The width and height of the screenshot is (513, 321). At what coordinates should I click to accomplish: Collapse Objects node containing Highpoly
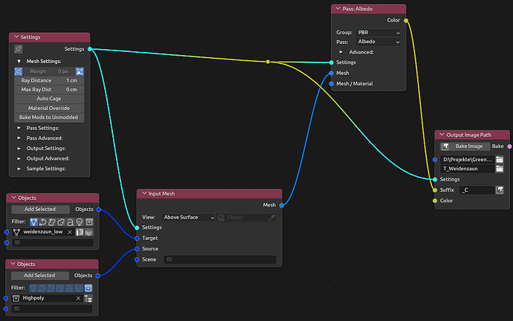13,264
